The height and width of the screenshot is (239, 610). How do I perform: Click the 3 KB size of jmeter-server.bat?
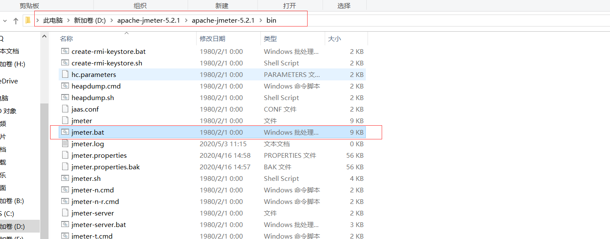356,224
